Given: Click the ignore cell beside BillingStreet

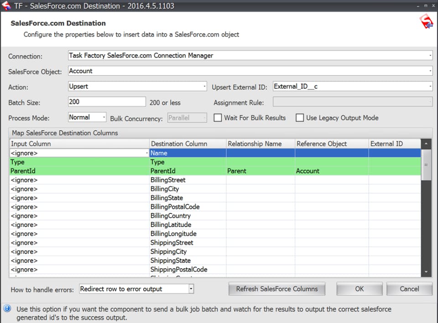Looking at the screenshot, I should click(x=79, y=180).
